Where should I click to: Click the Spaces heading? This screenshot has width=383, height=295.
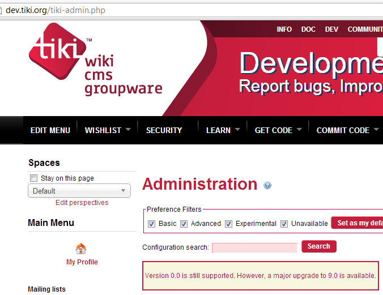pos(44,163)
